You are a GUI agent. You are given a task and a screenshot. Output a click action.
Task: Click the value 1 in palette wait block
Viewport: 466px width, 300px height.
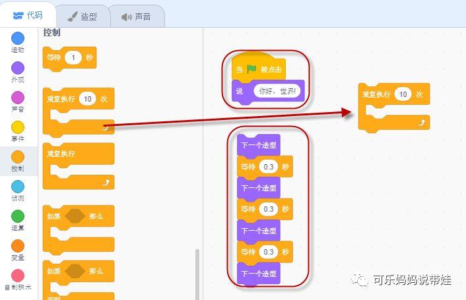[73, 57]
